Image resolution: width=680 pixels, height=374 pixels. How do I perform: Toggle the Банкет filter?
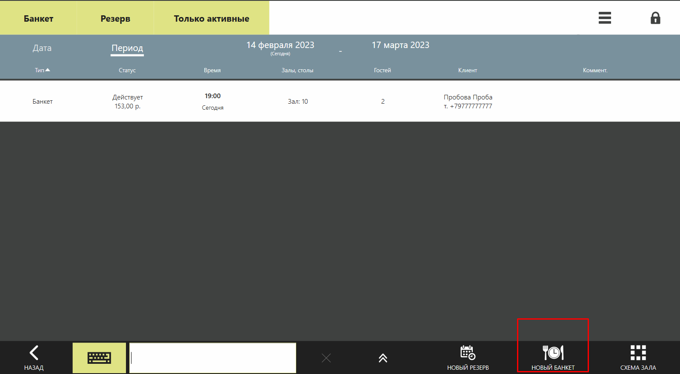38,18
